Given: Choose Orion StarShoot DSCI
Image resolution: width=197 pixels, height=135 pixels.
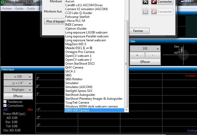Looking at the screenshot, I should coord(94,64).
